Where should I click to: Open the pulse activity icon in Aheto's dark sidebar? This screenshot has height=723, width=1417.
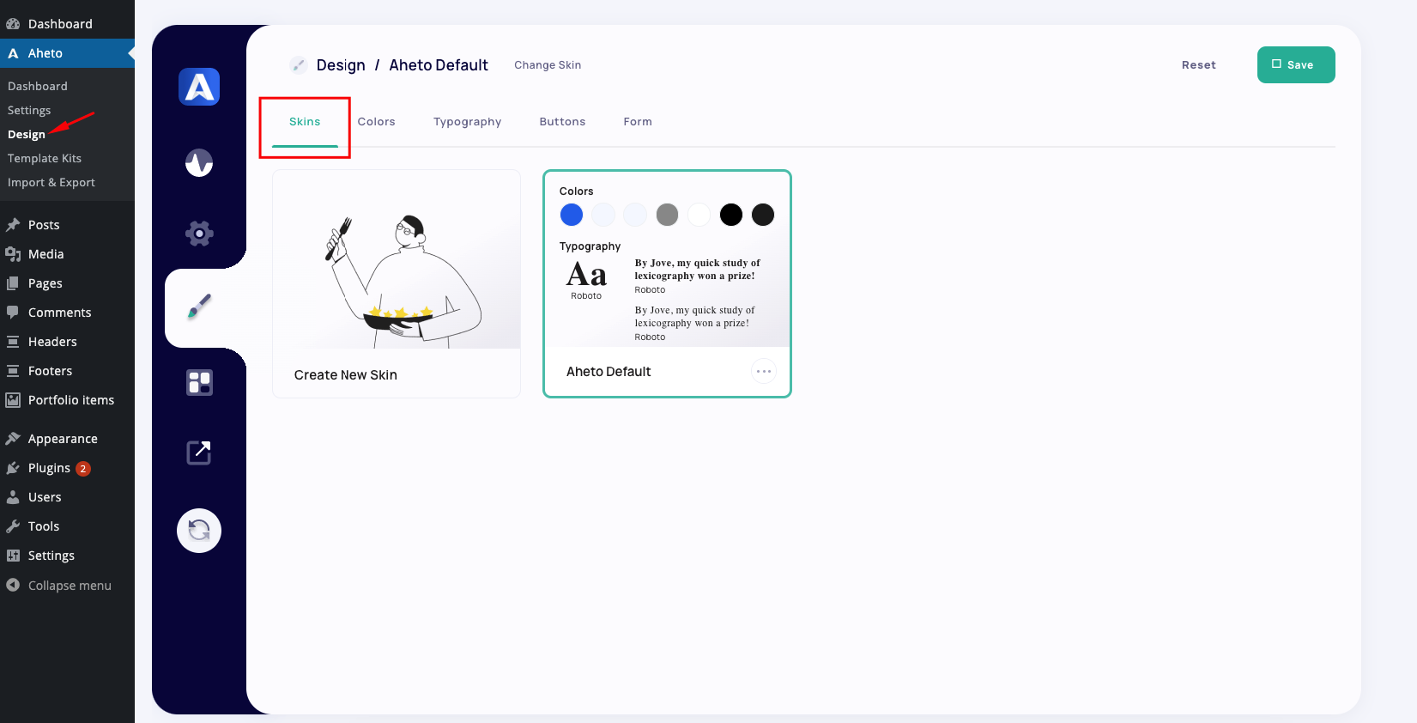coord(199,162)
